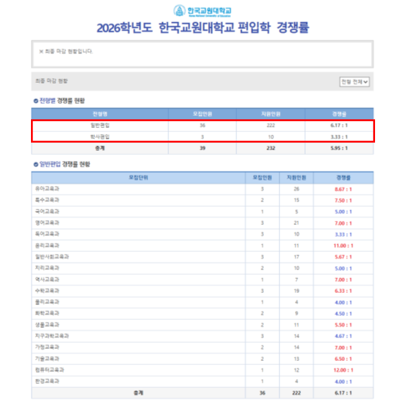Image resolution: width=404 pixels, height=404 pixels.
Task: Click the 모집단위 column header
Action: 138,178
